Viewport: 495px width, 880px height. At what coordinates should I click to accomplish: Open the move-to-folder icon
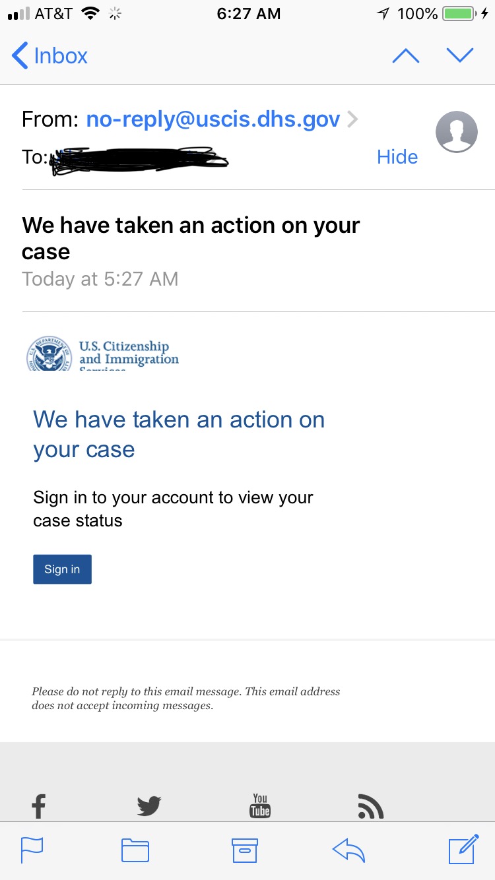pyautogui.click(x=135, y=850)
